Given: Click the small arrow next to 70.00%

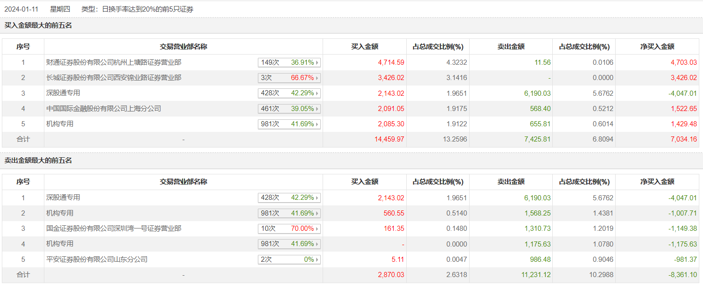Looking at the screenshot, I should pos(317,229).
